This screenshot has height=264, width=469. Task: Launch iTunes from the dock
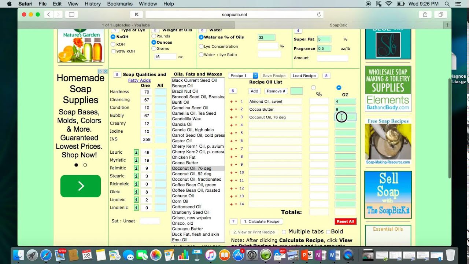(x=211, y=255)
